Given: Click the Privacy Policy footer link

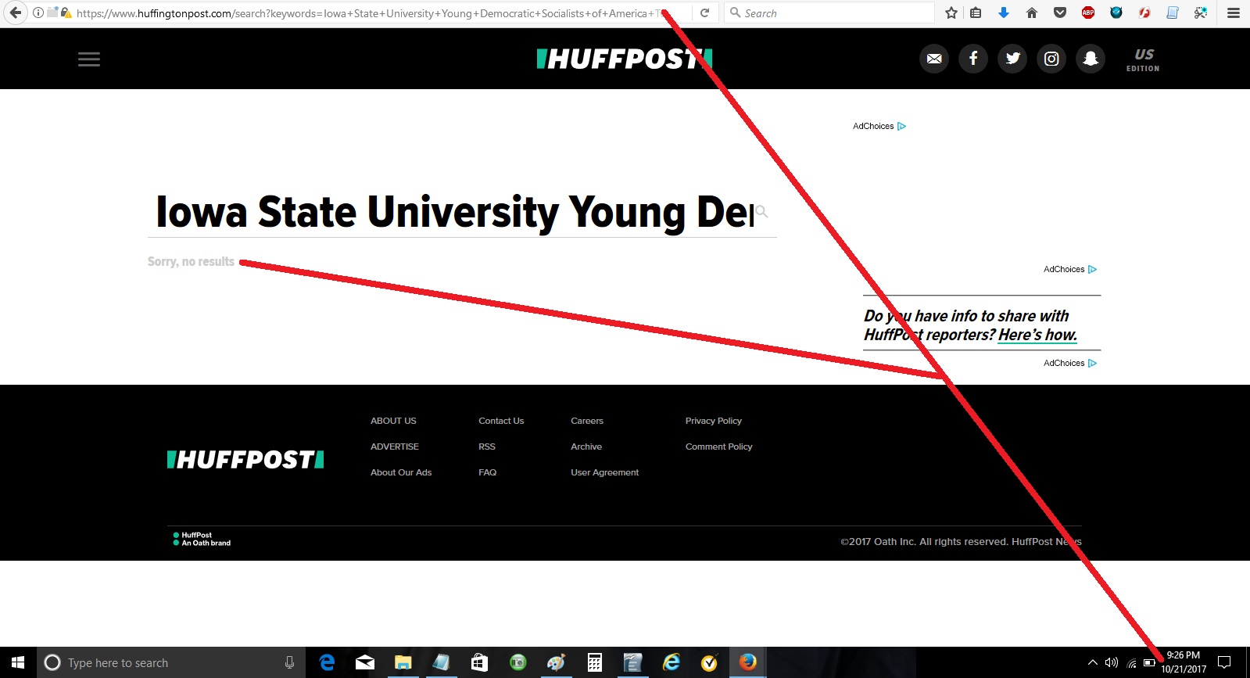Looking at the screenshot, I should click(713, 421).
